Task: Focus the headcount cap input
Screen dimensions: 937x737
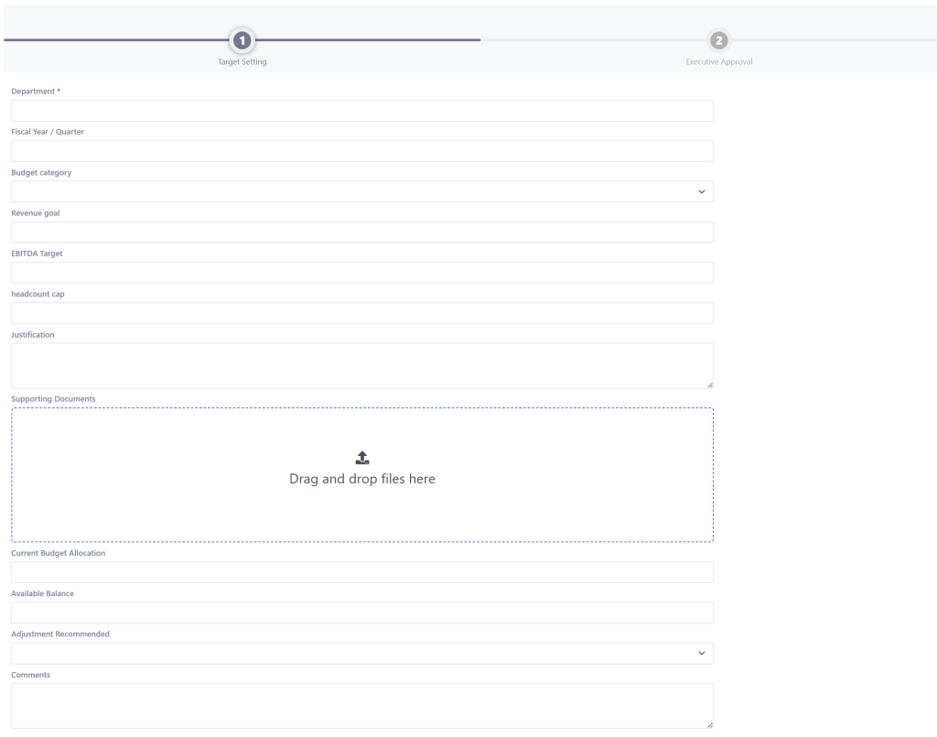Action: point(362,313)
